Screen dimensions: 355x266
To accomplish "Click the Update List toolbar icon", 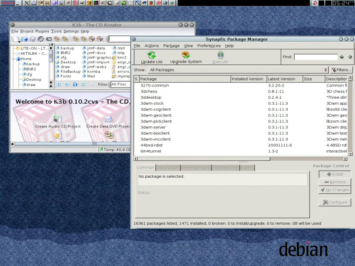I will (x=151, y=57).
